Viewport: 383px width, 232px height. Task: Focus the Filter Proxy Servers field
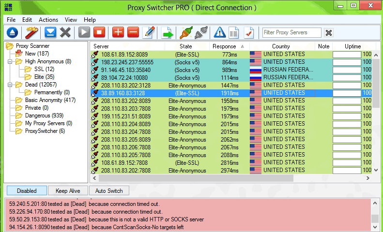click(x=292, y=32)
